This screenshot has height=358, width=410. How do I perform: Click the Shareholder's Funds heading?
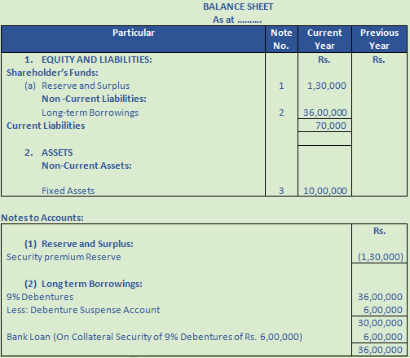52,73
